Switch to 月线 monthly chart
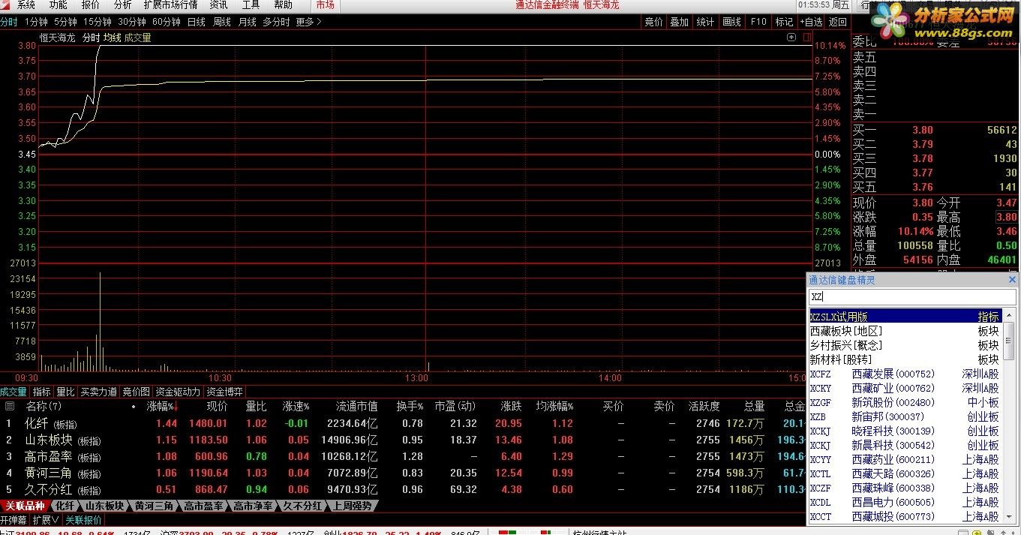 coord(247,22)
